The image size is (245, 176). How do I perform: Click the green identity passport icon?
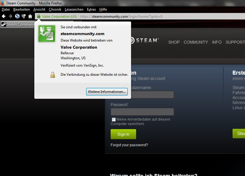pyautogui.click(x=47, y=34)
